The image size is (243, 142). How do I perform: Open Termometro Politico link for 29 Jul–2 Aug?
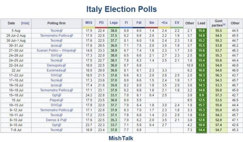(55, 36)
